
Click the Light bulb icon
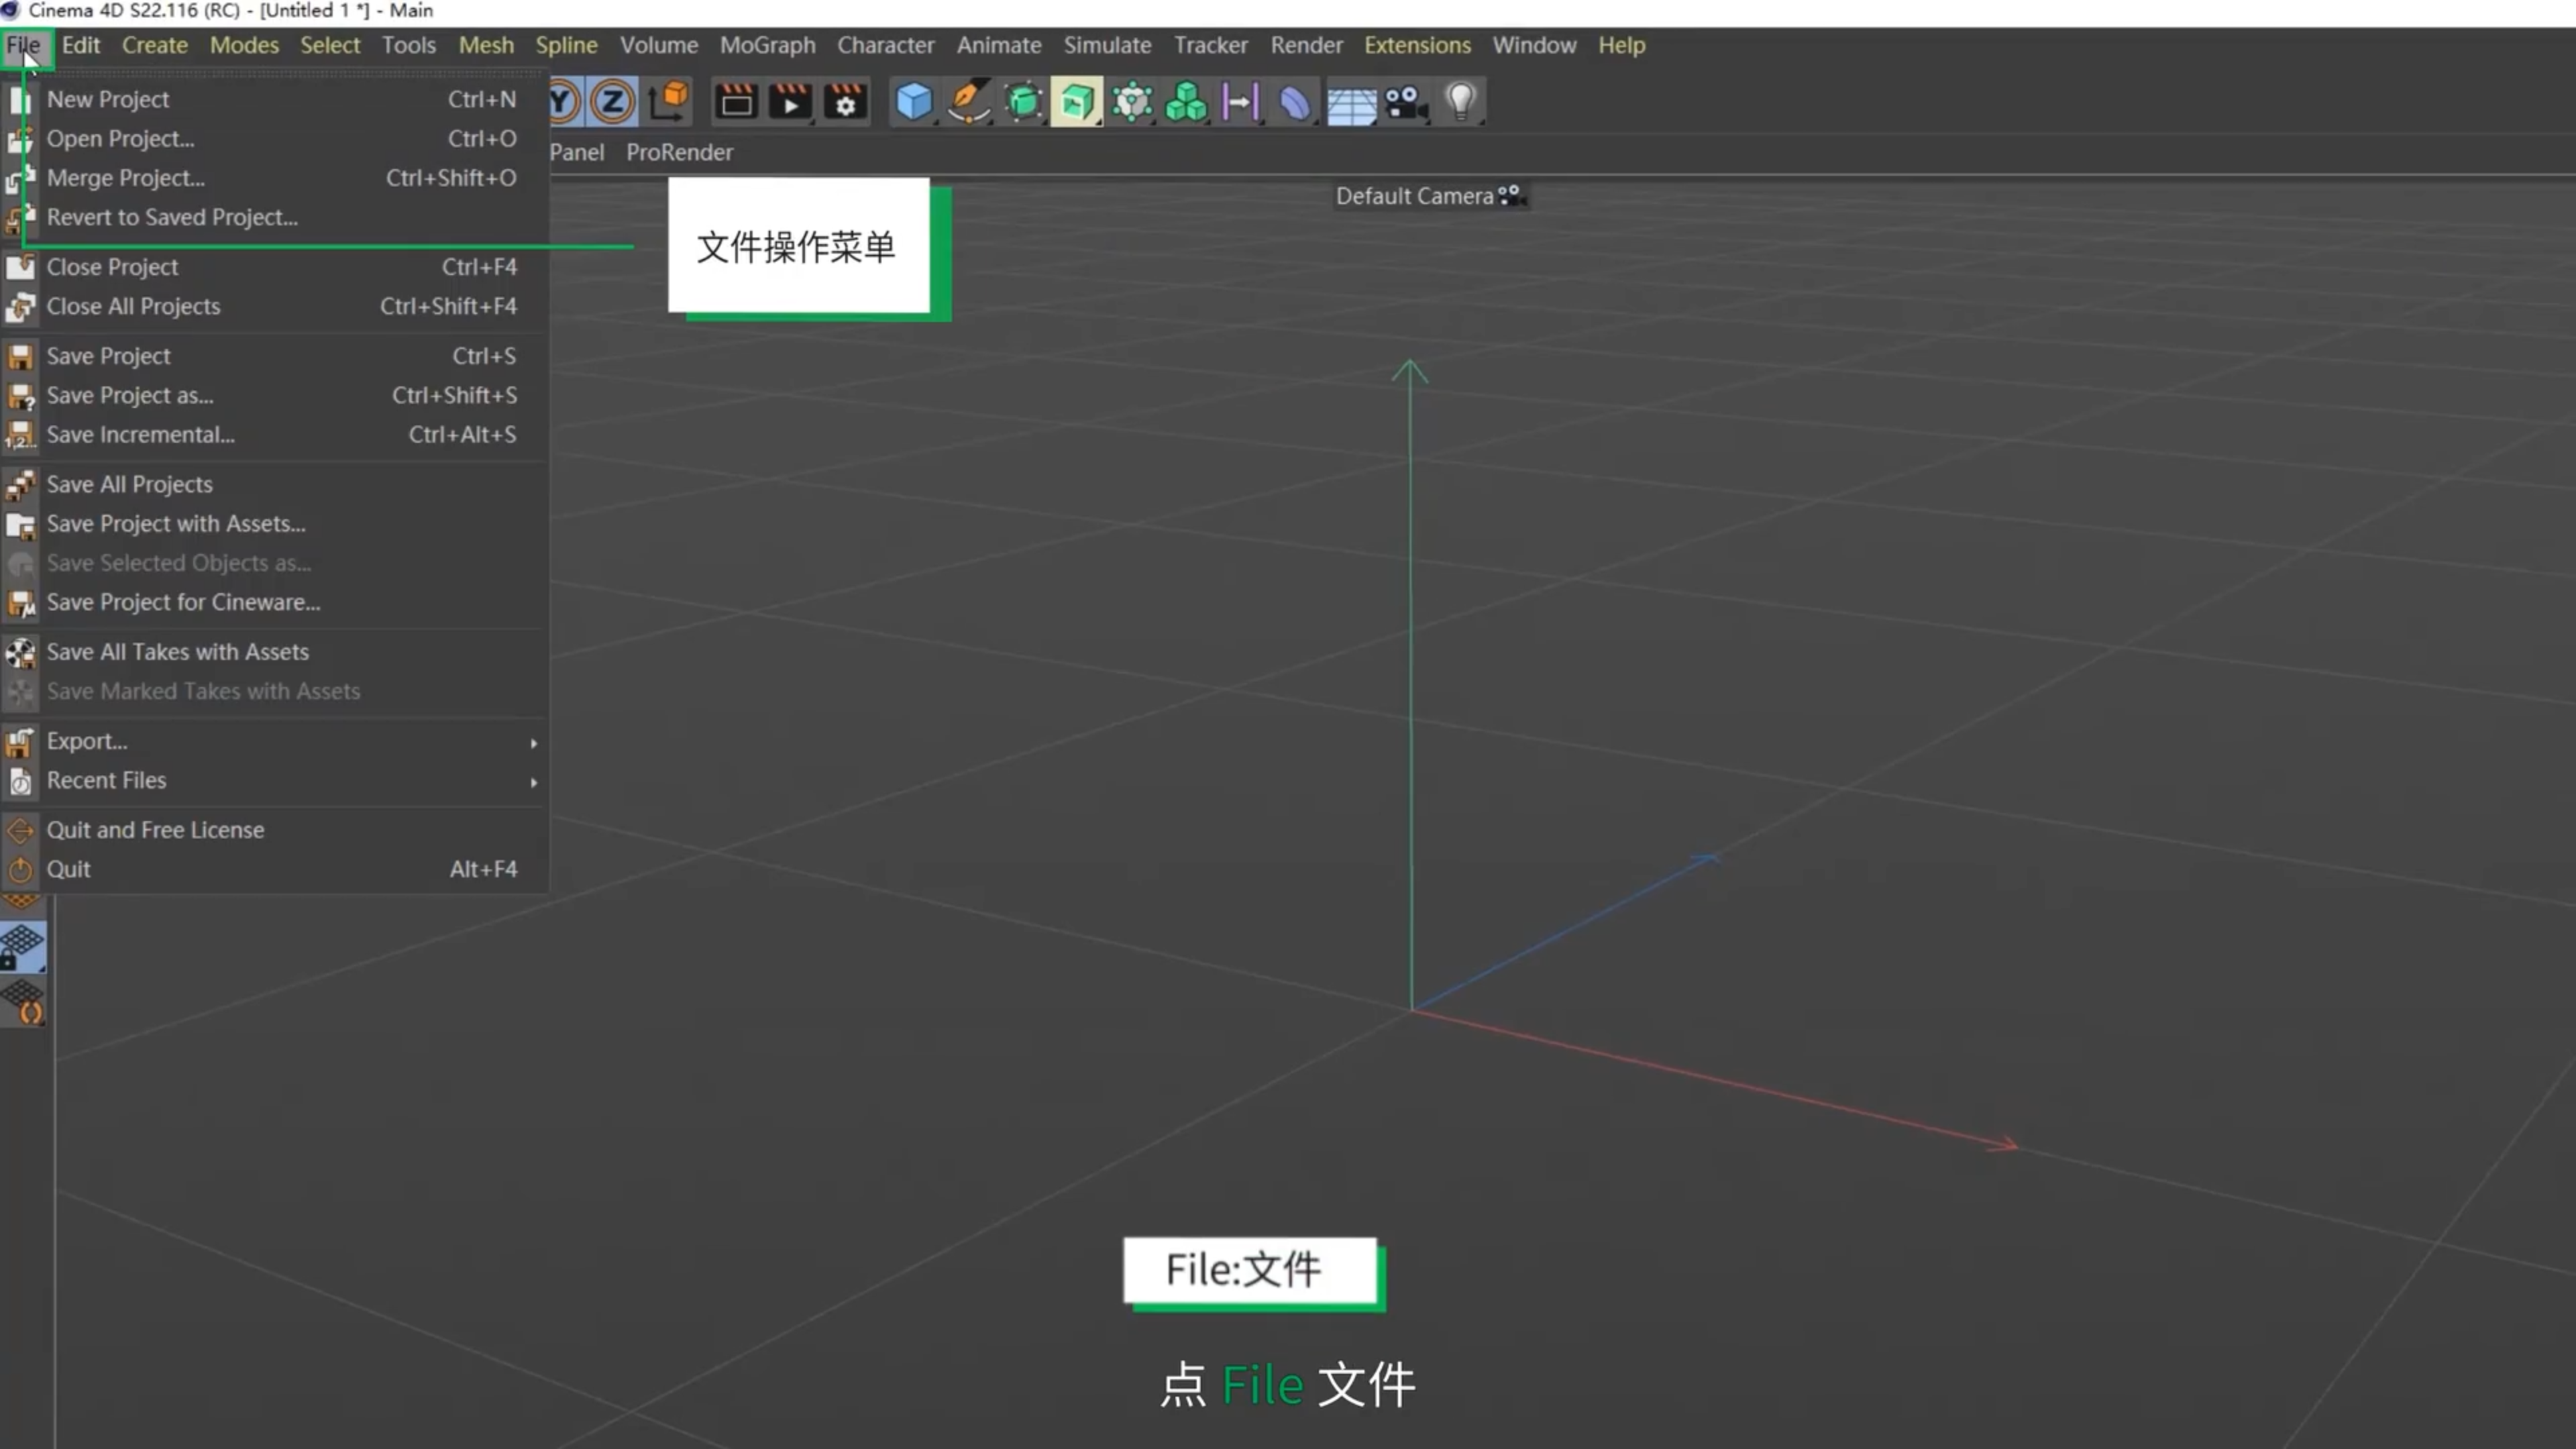pos(1460,102)
